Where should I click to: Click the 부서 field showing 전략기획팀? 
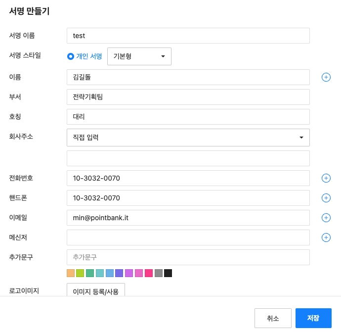[188, 97]
